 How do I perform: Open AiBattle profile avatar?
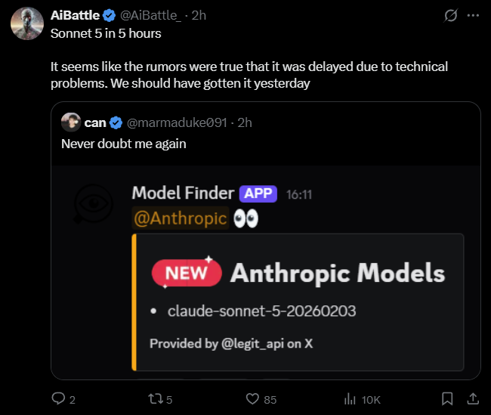[x=26, y=23]
